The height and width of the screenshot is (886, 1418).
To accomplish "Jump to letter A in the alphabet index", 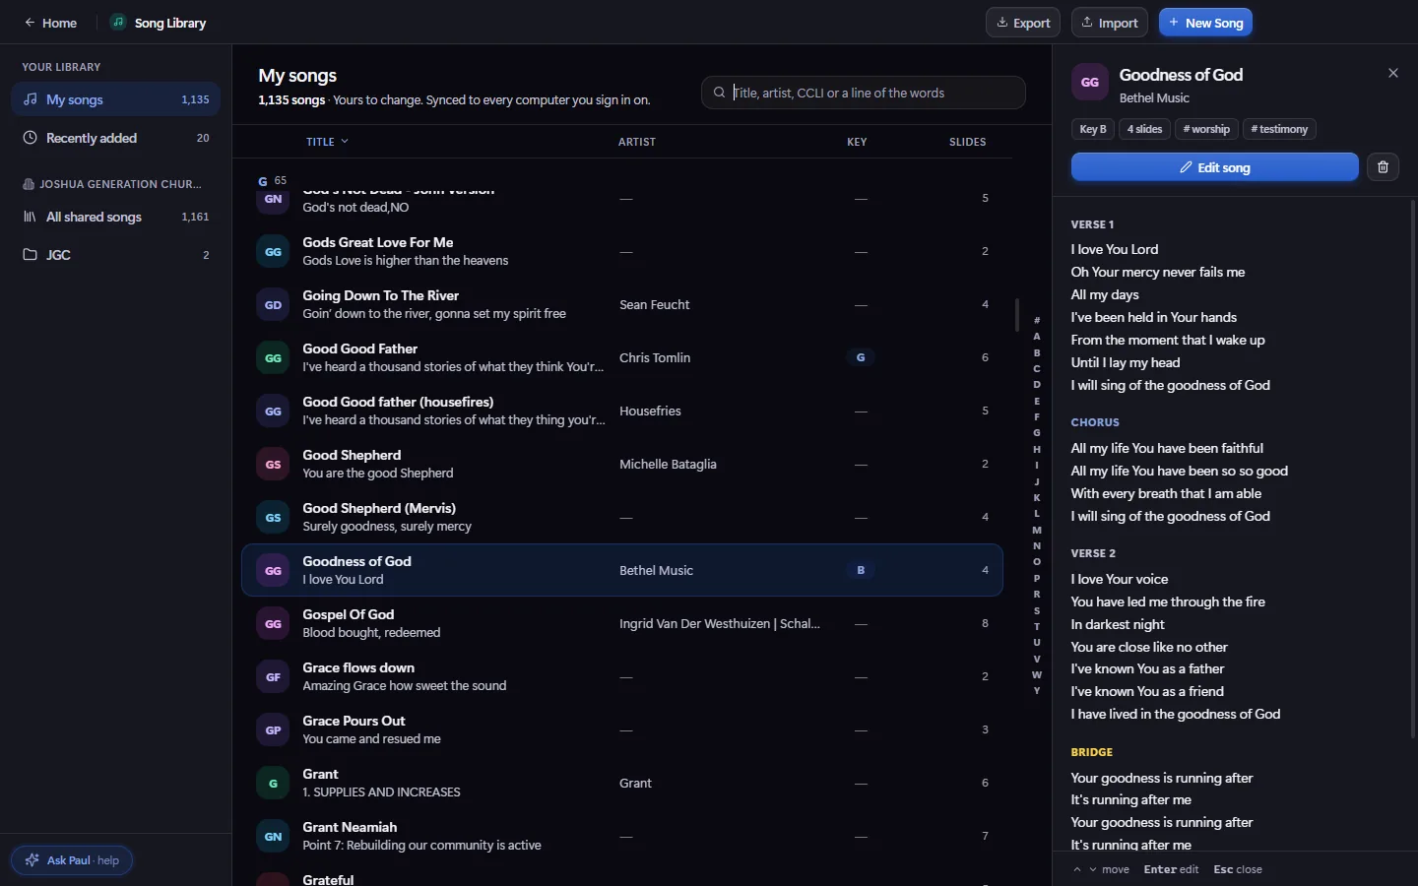I will click(x=1037, y=337).
